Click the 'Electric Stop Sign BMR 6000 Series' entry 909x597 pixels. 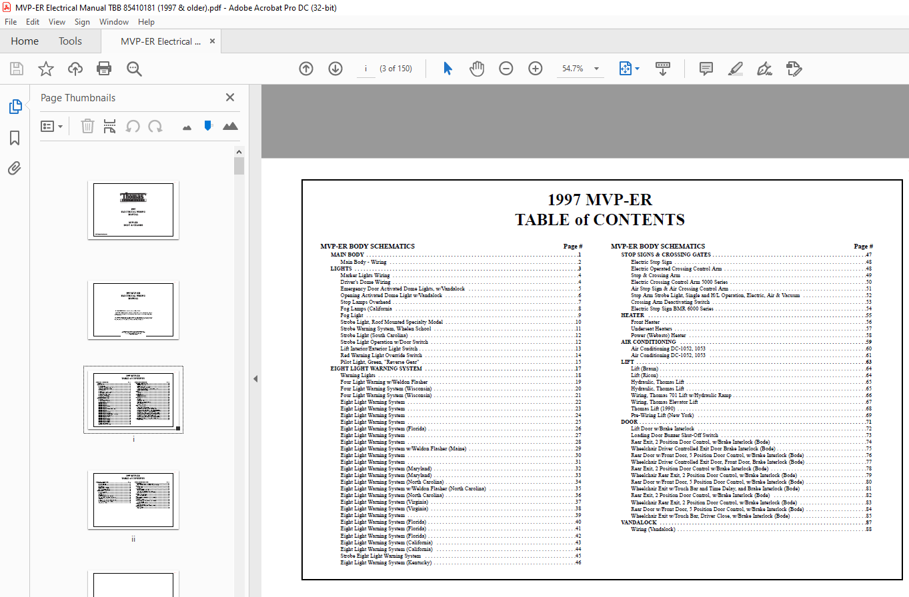pos(672,308)
